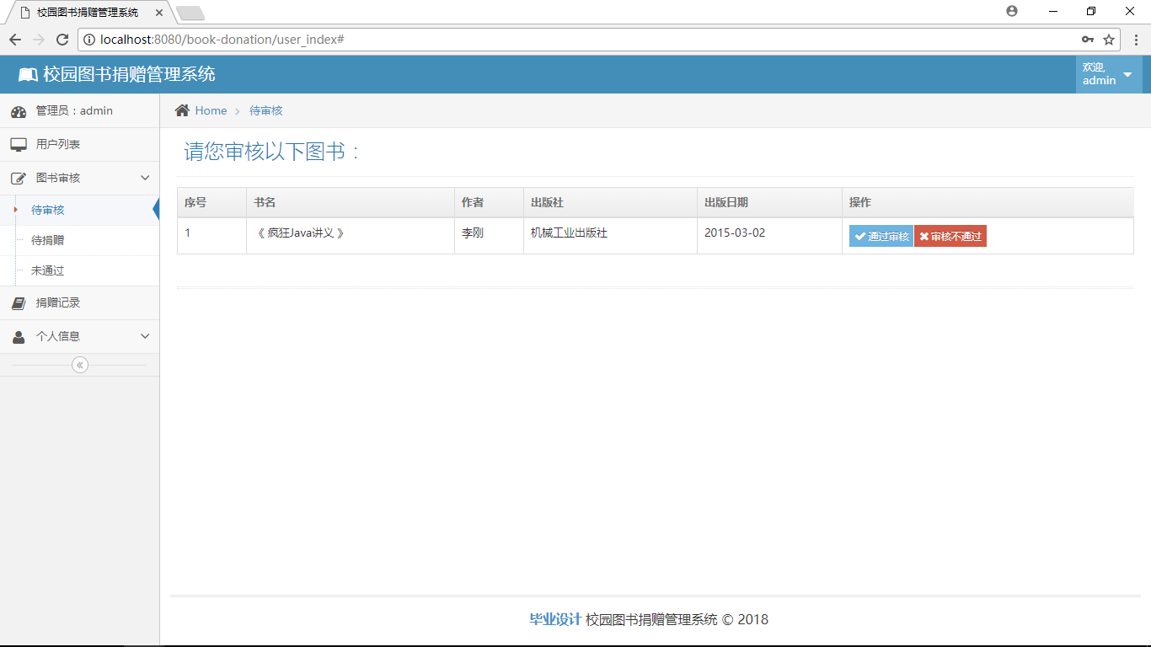This screenshot has height=647, width=1151.
Task: Select 待捐赠 submenu item
Action: coord(79,241)
